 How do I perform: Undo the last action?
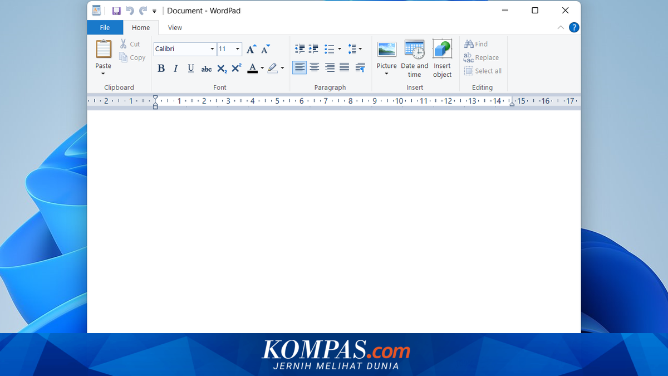point(130,11)
